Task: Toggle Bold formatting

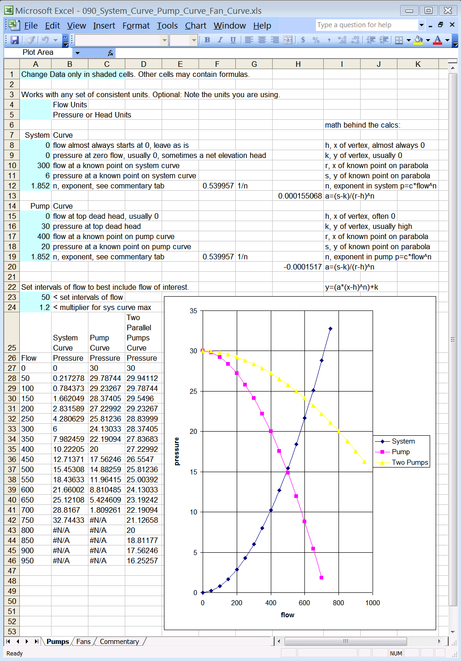Action: (207, 40)
